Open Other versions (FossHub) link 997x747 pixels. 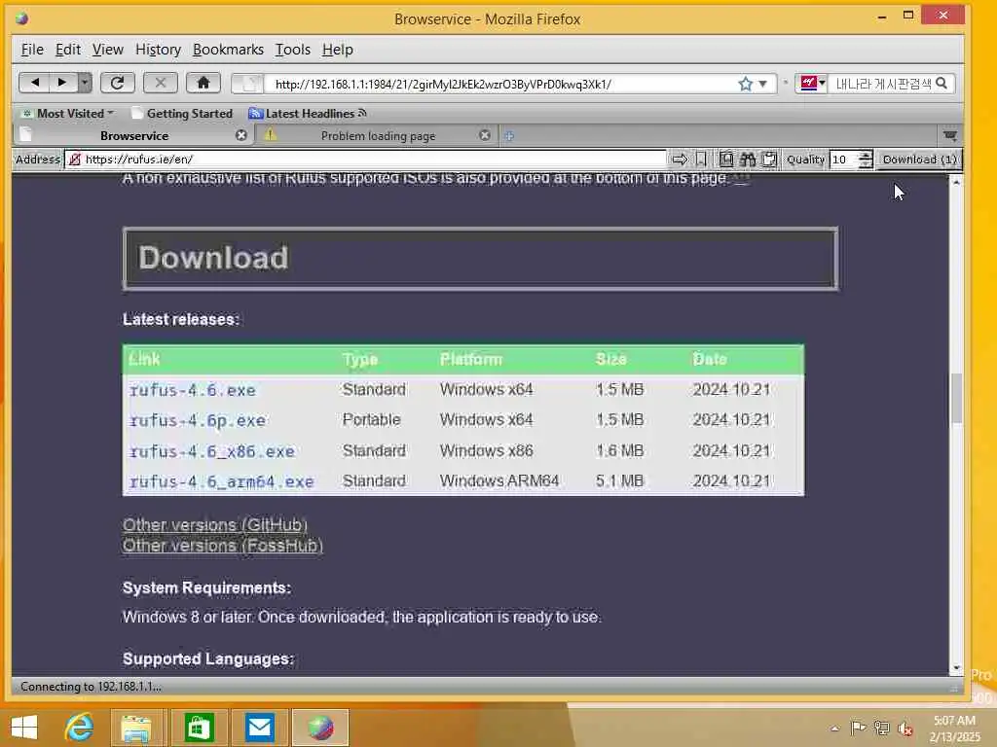(x=223, y=545)
